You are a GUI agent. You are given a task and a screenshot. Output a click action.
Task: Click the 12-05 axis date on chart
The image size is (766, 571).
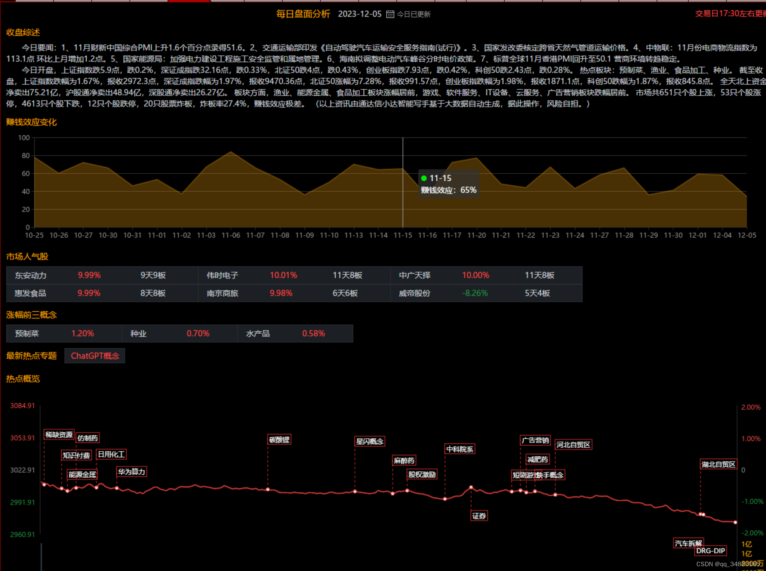click(x=747, y=235)
